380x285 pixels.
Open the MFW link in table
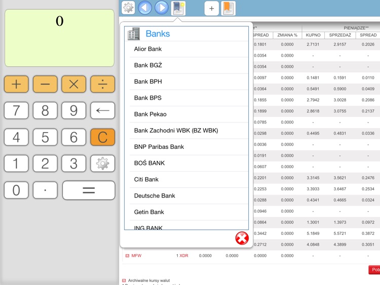click(x=136, y=256)
